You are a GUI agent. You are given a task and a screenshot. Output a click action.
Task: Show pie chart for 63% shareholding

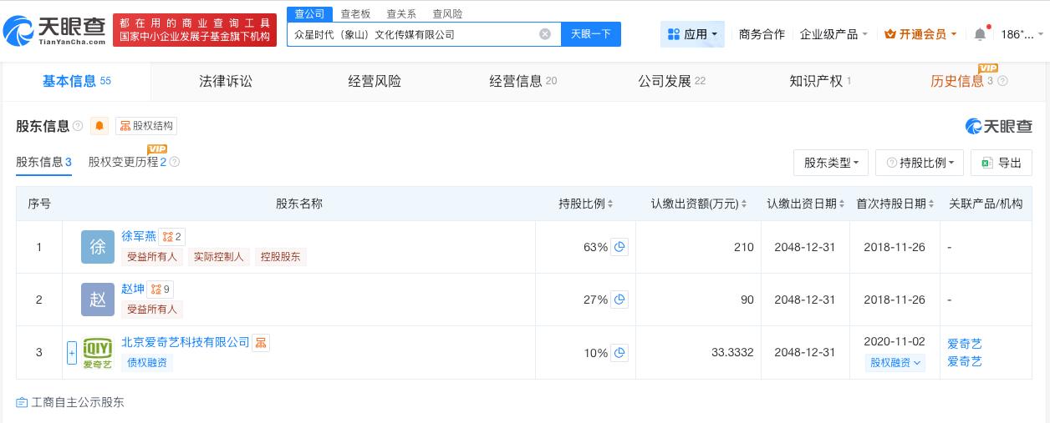pos(619,247)
